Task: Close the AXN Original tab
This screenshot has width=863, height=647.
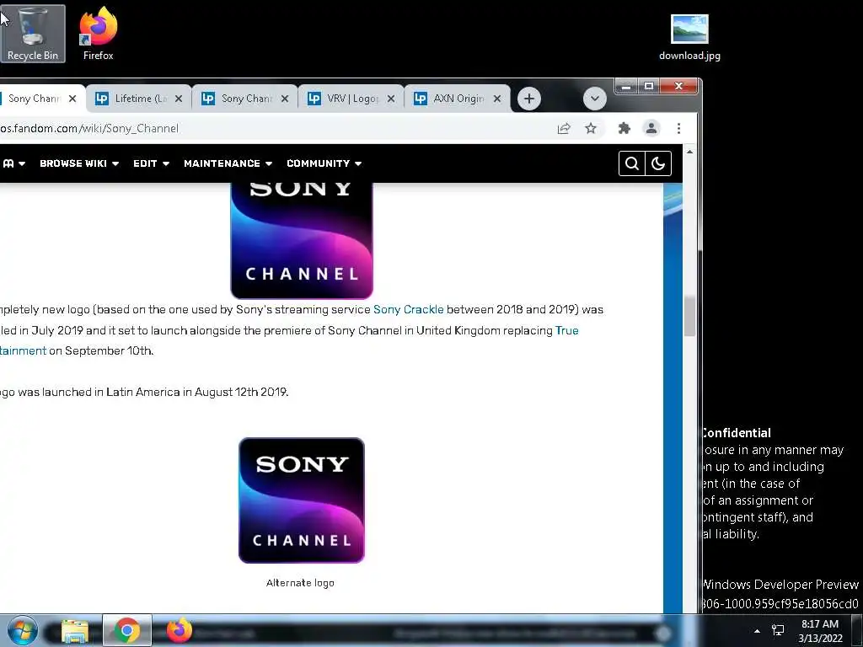Action: [497, 99]
